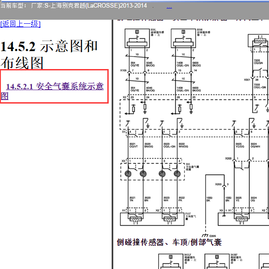Image resolution: width=269 pixels, height=269 pixels.
Task: Click wire label 1550 BK
Action: click(209, 199)
